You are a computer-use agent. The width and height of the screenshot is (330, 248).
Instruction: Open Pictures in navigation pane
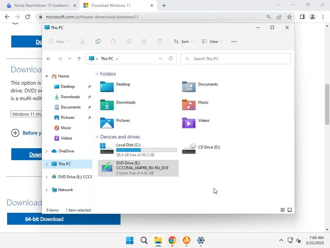[68, 118]
